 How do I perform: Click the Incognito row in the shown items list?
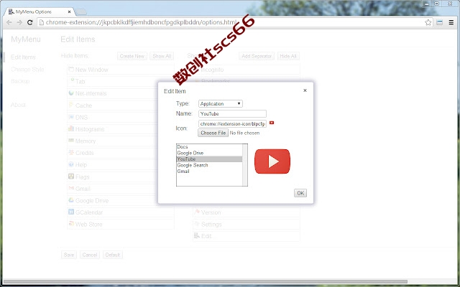pos(247,70)
